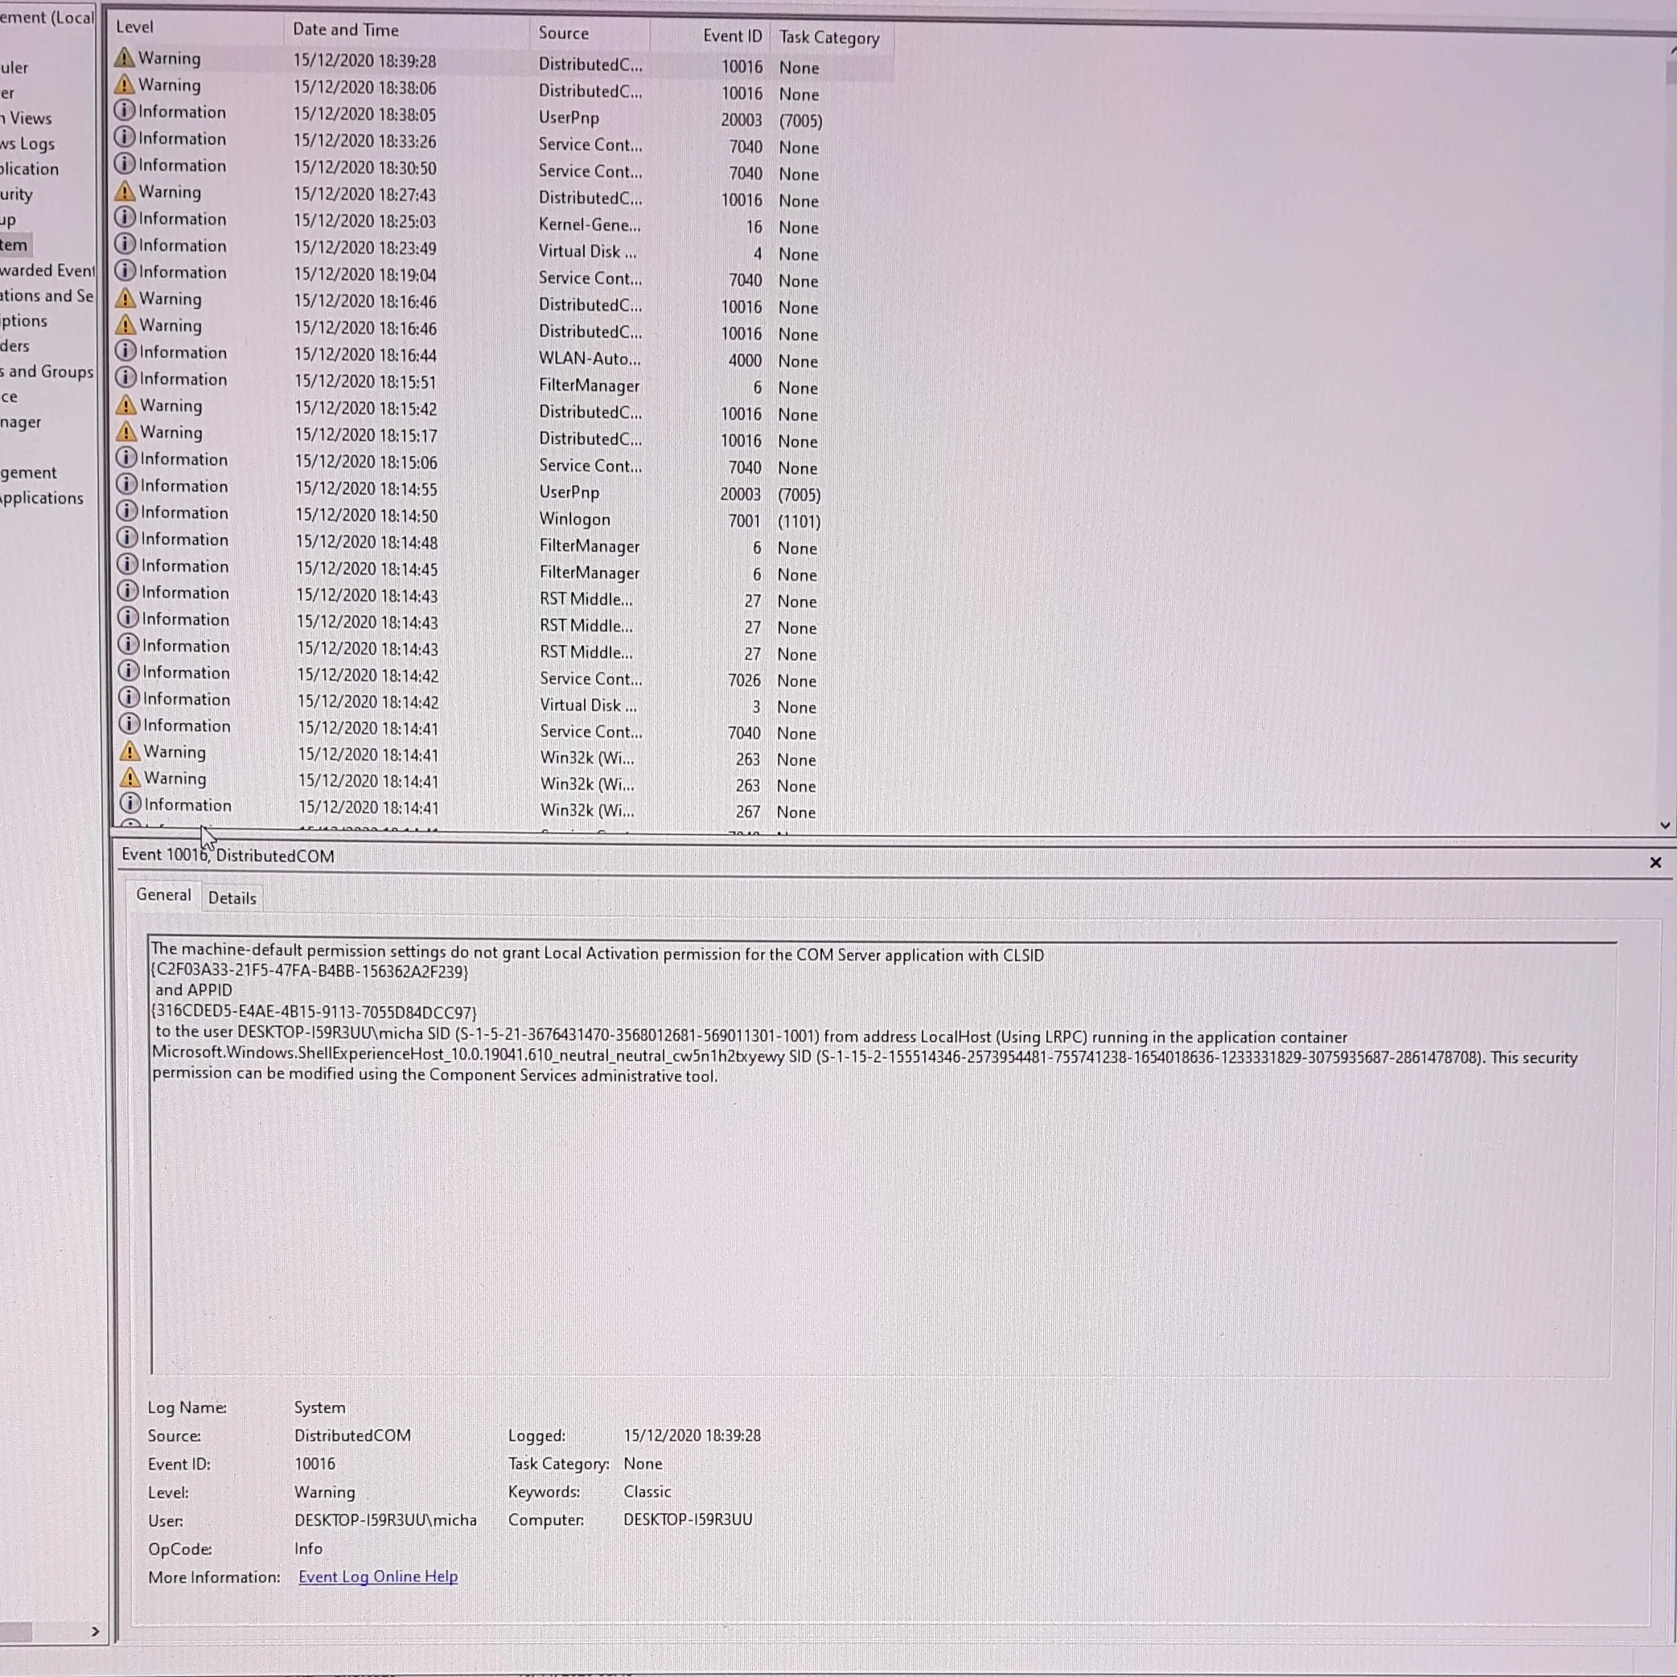Click warning icon of the 18:39:28 event

pos(124,57)
